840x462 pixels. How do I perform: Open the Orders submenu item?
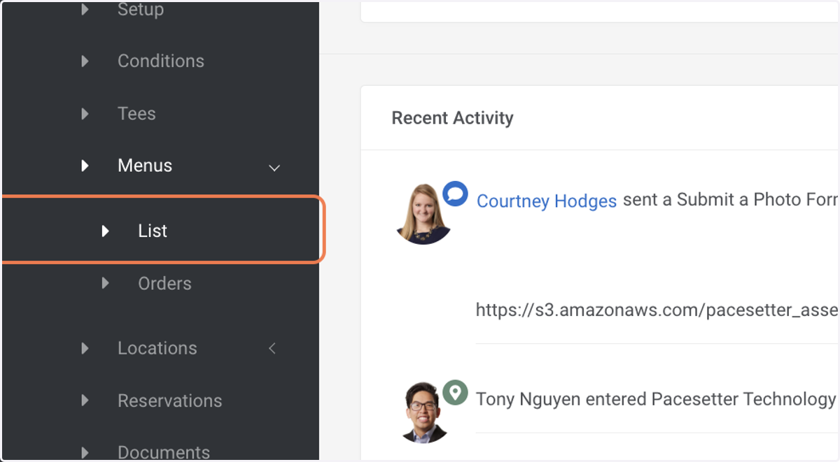pos(164,283)
